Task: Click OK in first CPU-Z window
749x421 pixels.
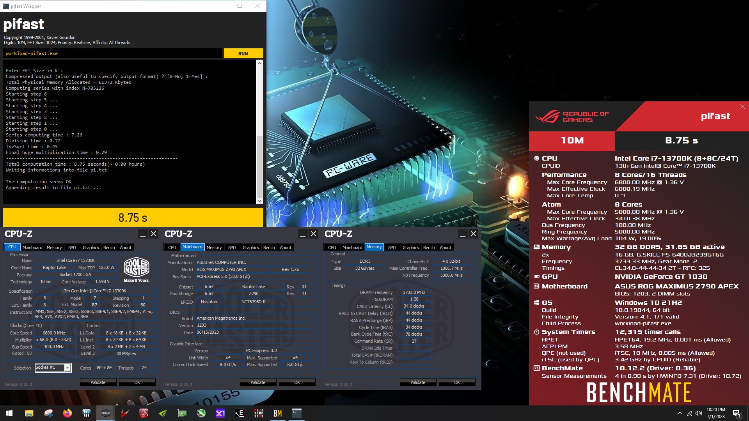Action: click(x=137, y=382)
